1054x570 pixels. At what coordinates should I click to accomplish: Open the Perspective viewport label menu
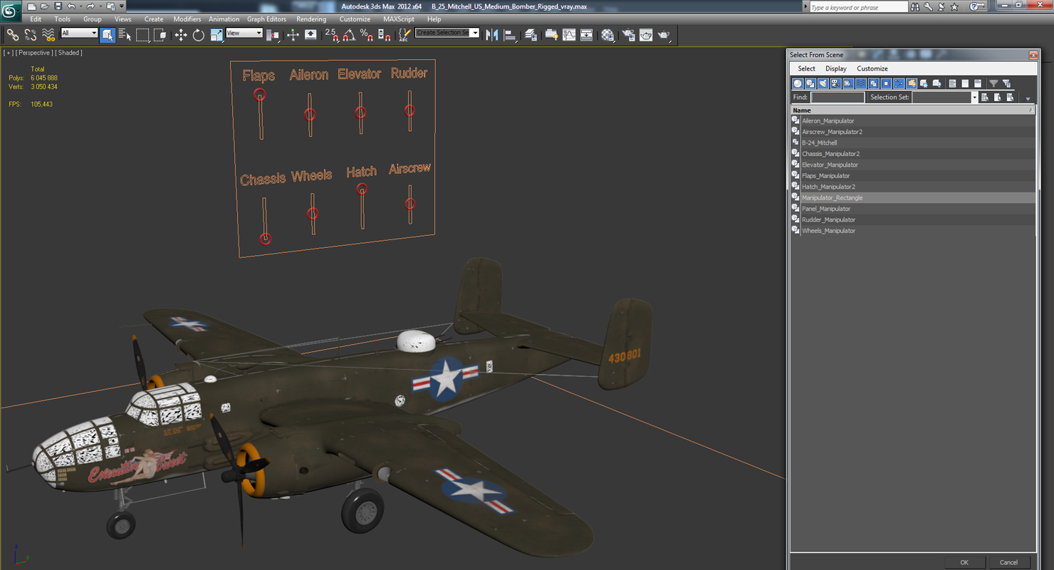(34, 53)
